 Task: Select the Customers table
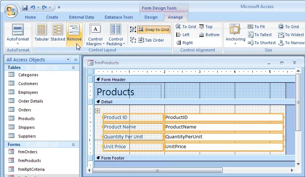(x=42, y=84)
